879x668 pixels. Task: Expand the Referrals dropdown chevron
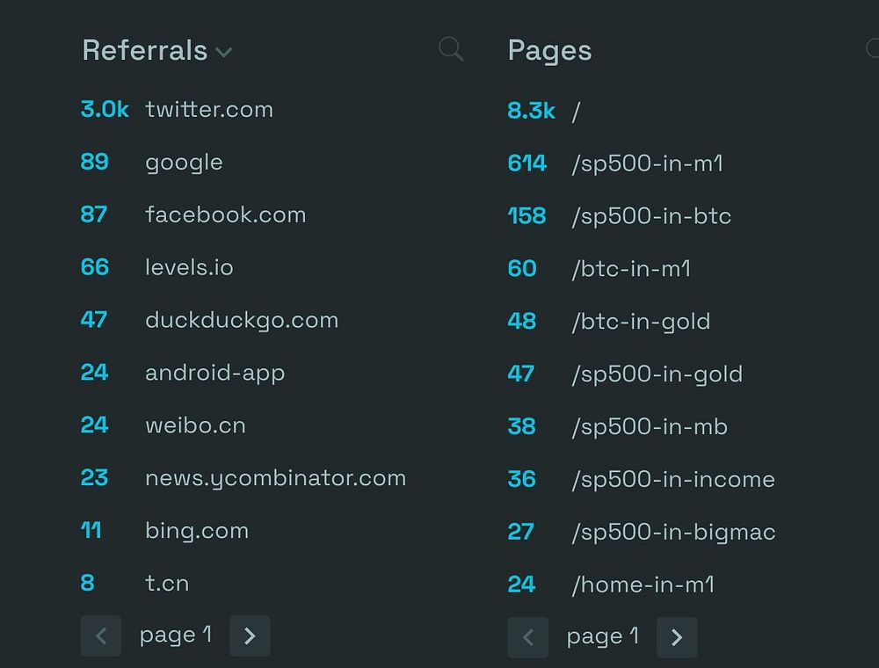pyautogui.click(x=223, y=53)
